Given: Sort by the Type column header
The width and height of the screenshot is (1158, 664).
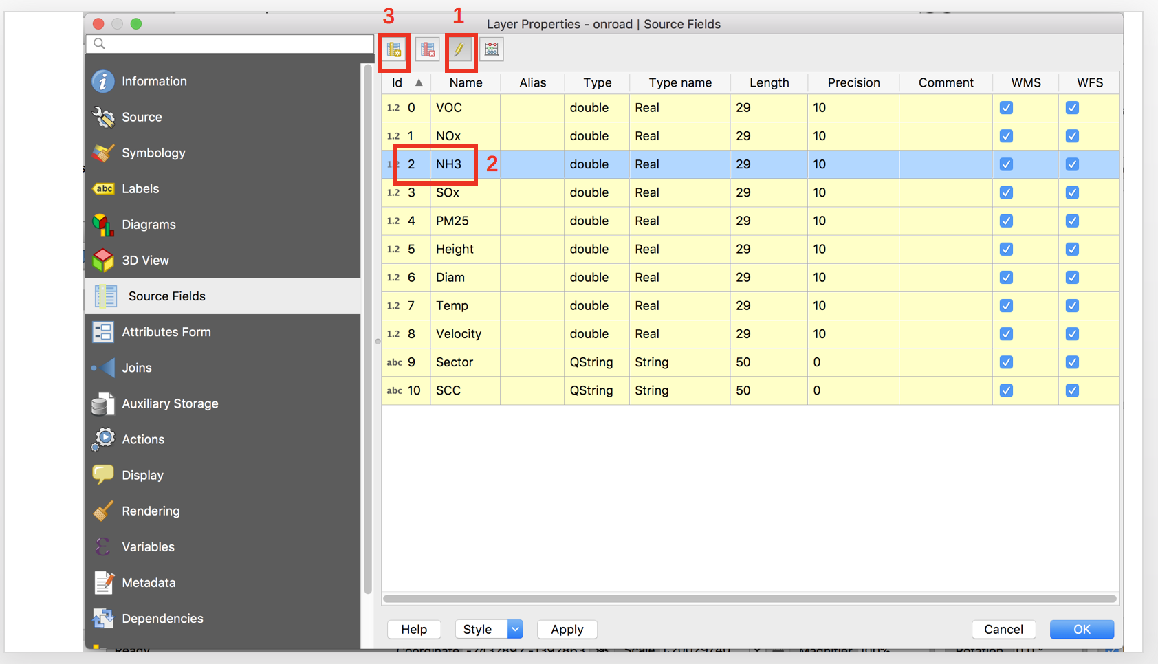Looking at the screenshot, I should [x=597, y=82].
